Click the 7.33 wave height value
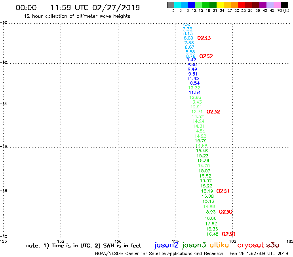Screen dimensions: 293x257 (x=187, y=29)
